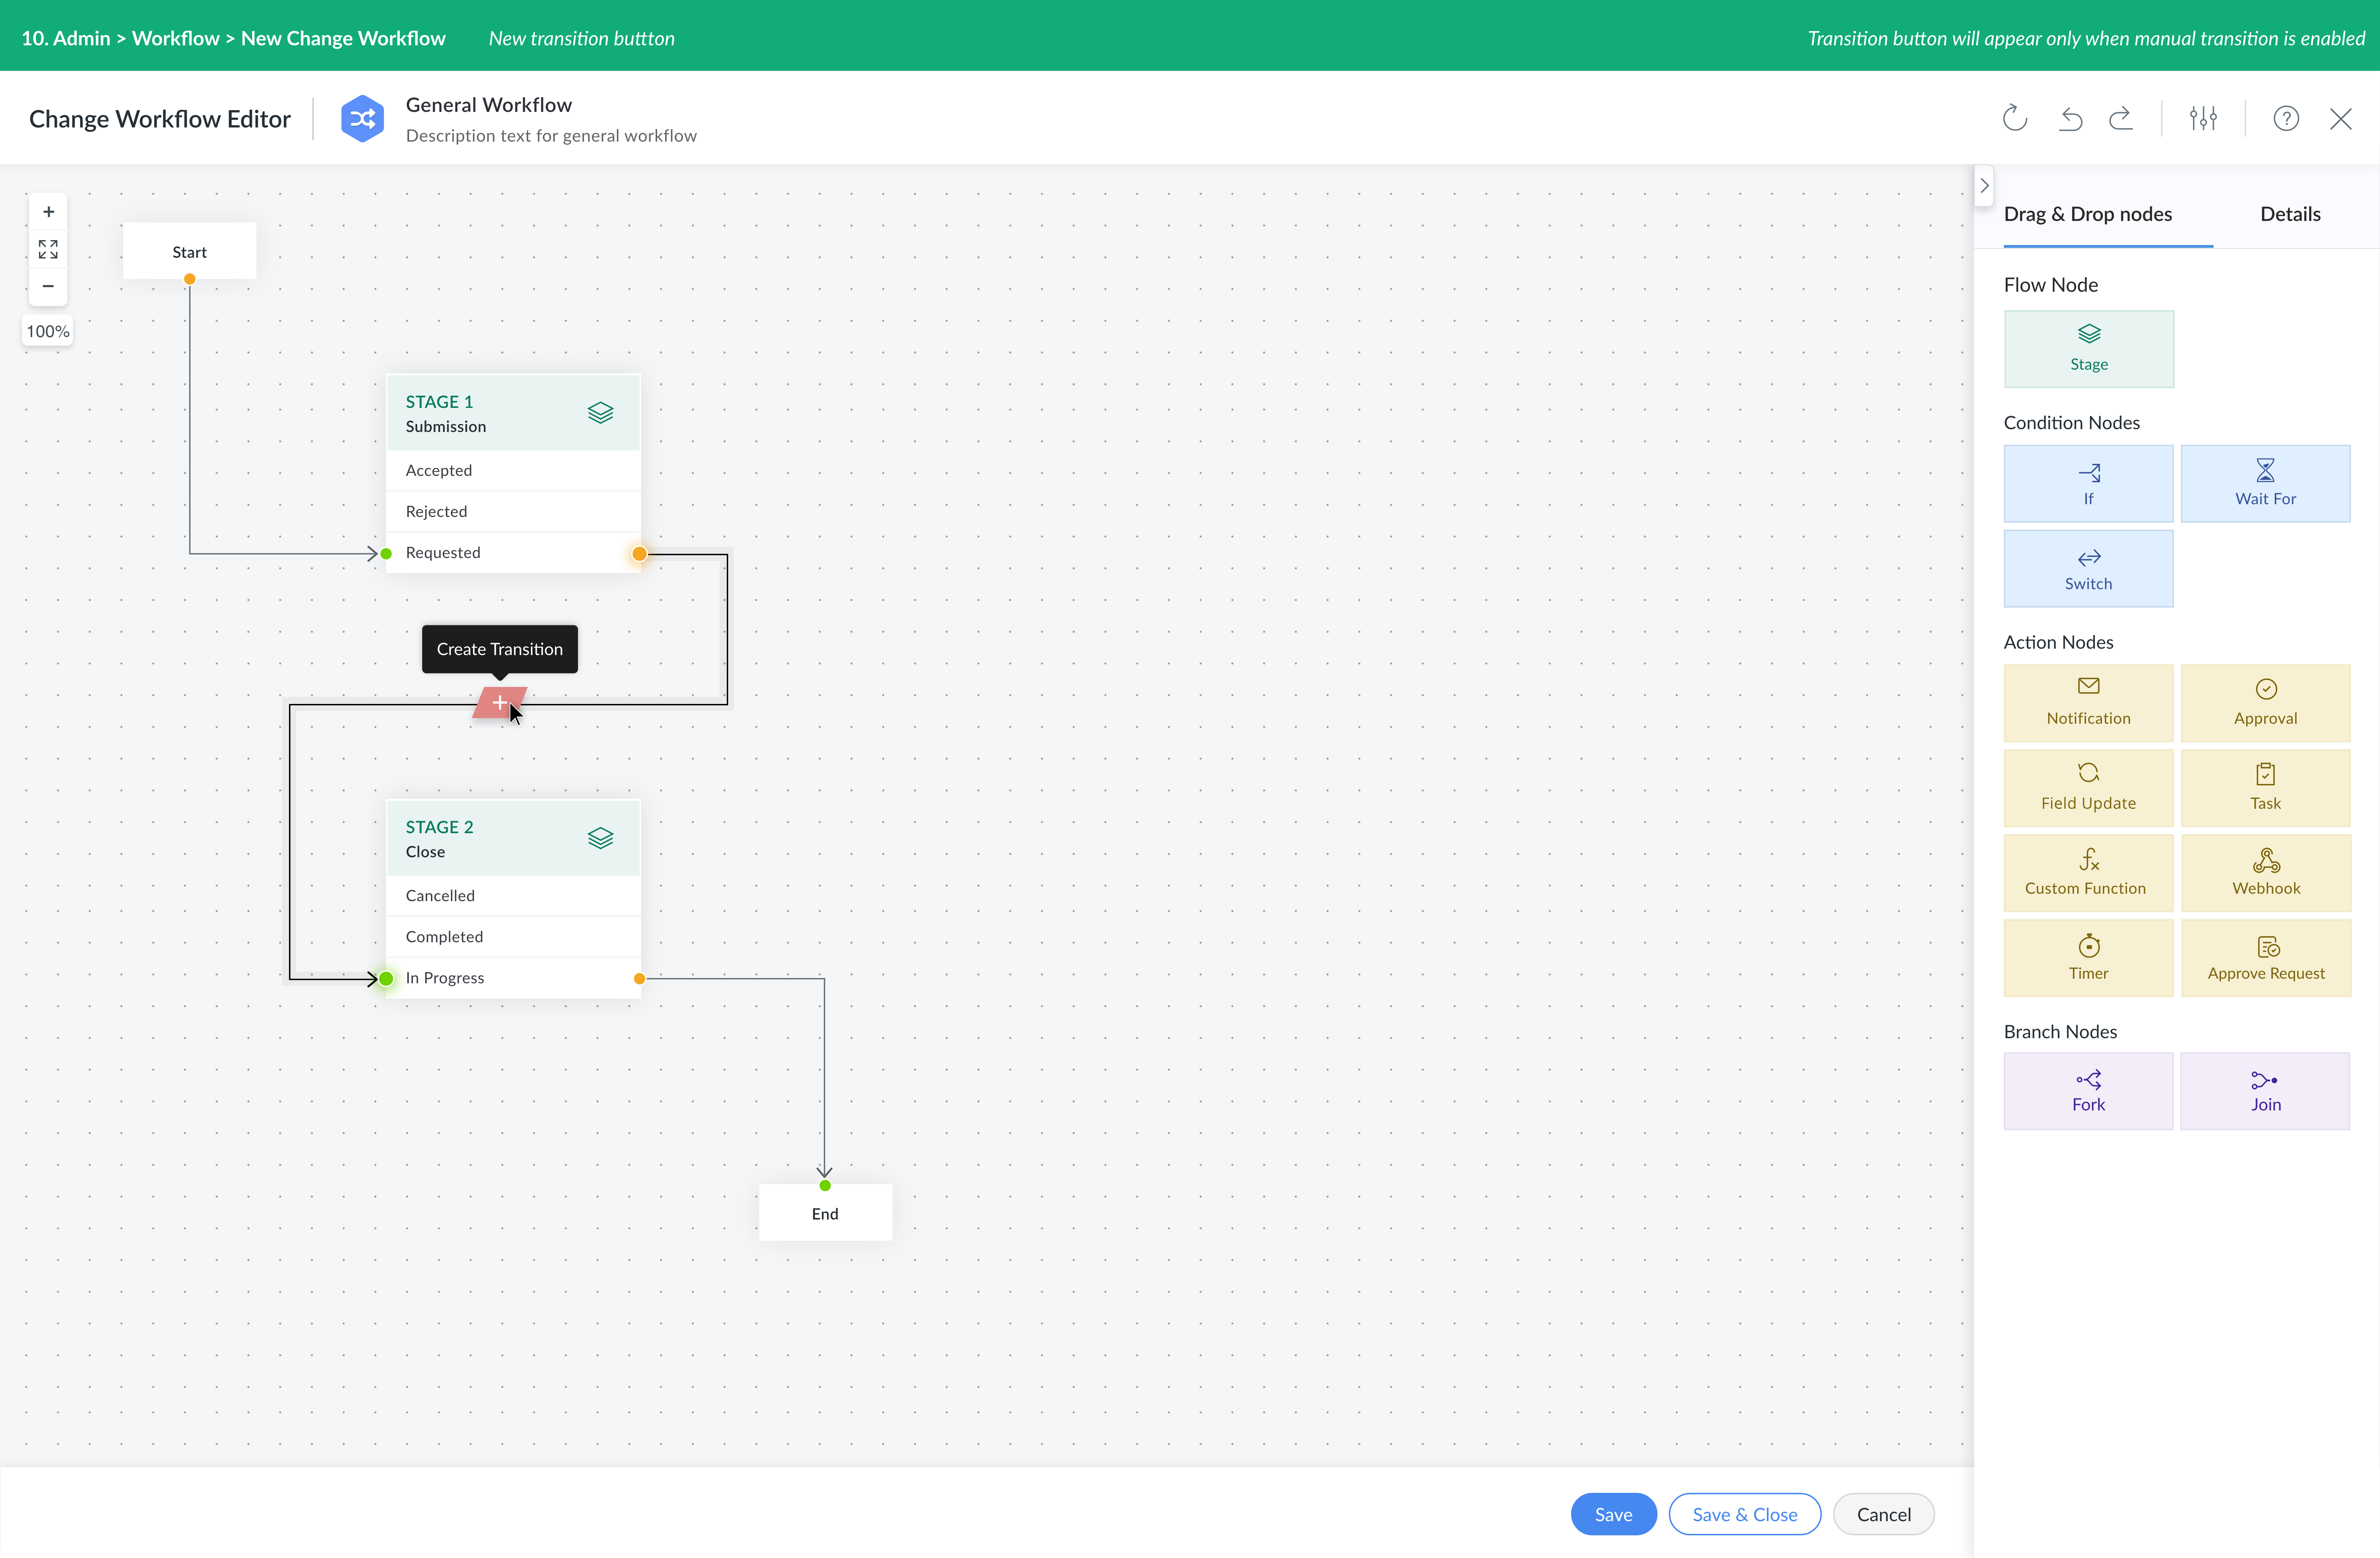Select the Timer action node

click(2089, 958)
